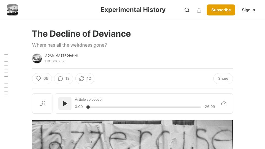Open the comments button showing 13

(x=63, y=79)
